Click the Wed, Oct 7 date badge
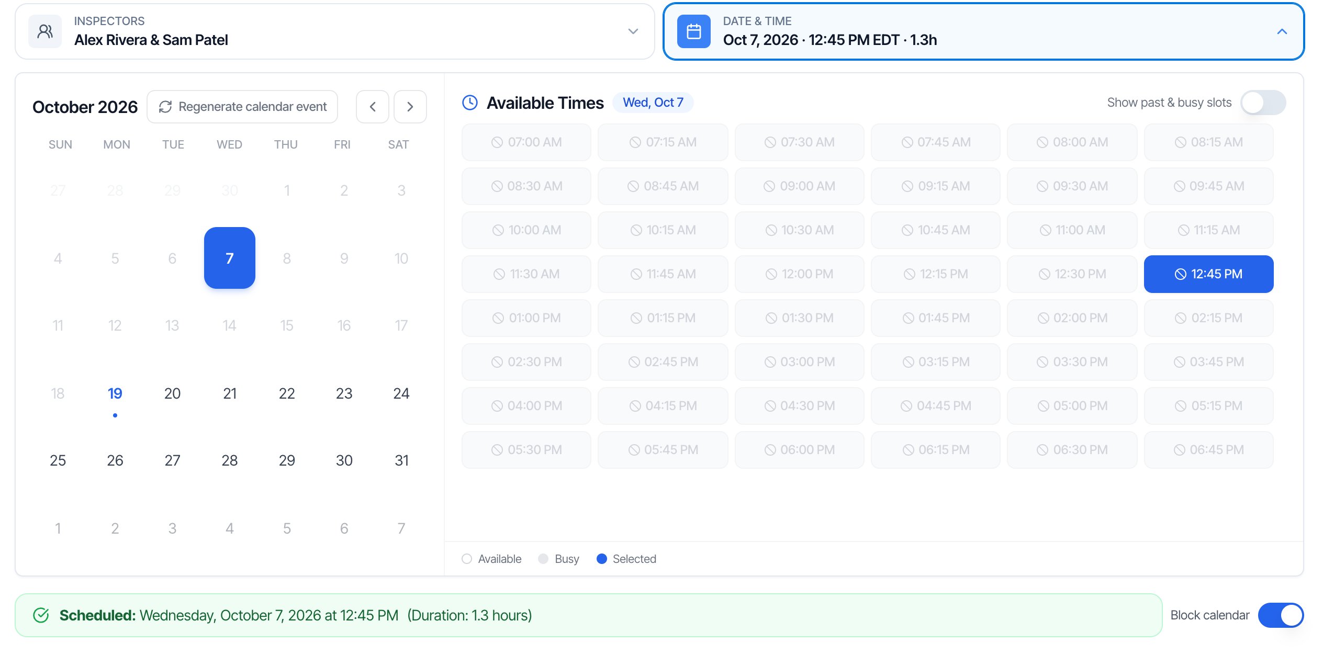Viewport: 1323px width, 655px height. 653,103
